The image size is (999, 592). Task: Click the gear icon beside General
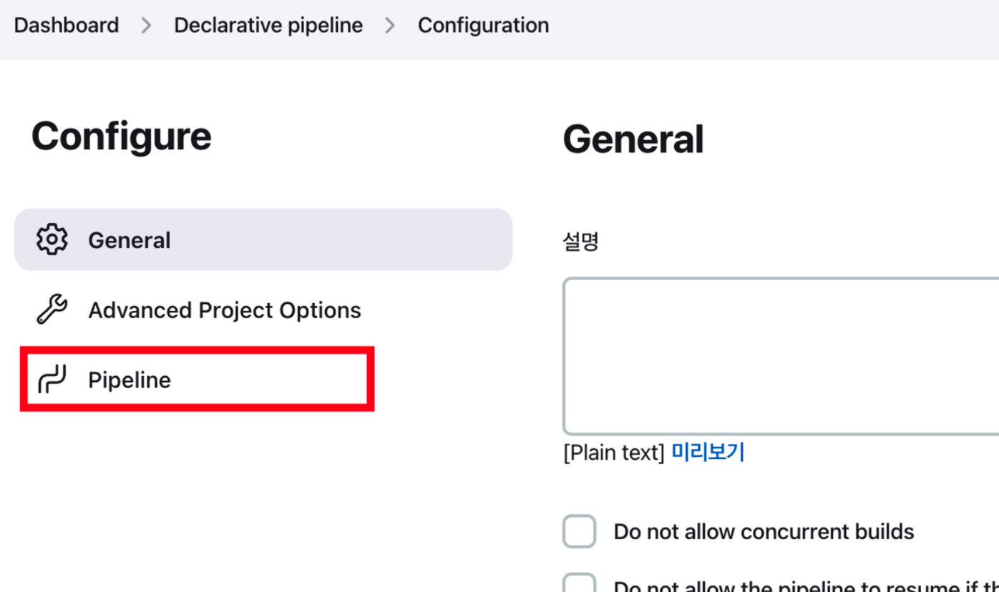coord(52,240)
